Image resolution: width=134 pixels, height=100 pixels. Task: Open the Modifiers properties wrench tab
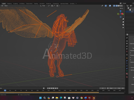127,61
